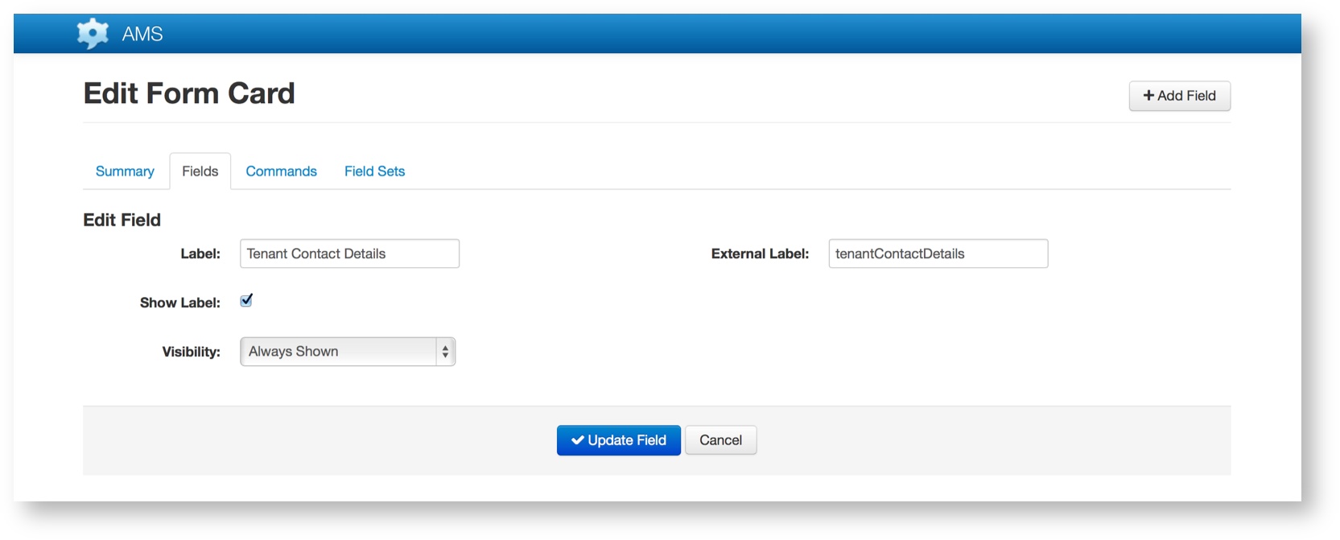Click the External Label input field

[x=938, y=254]
